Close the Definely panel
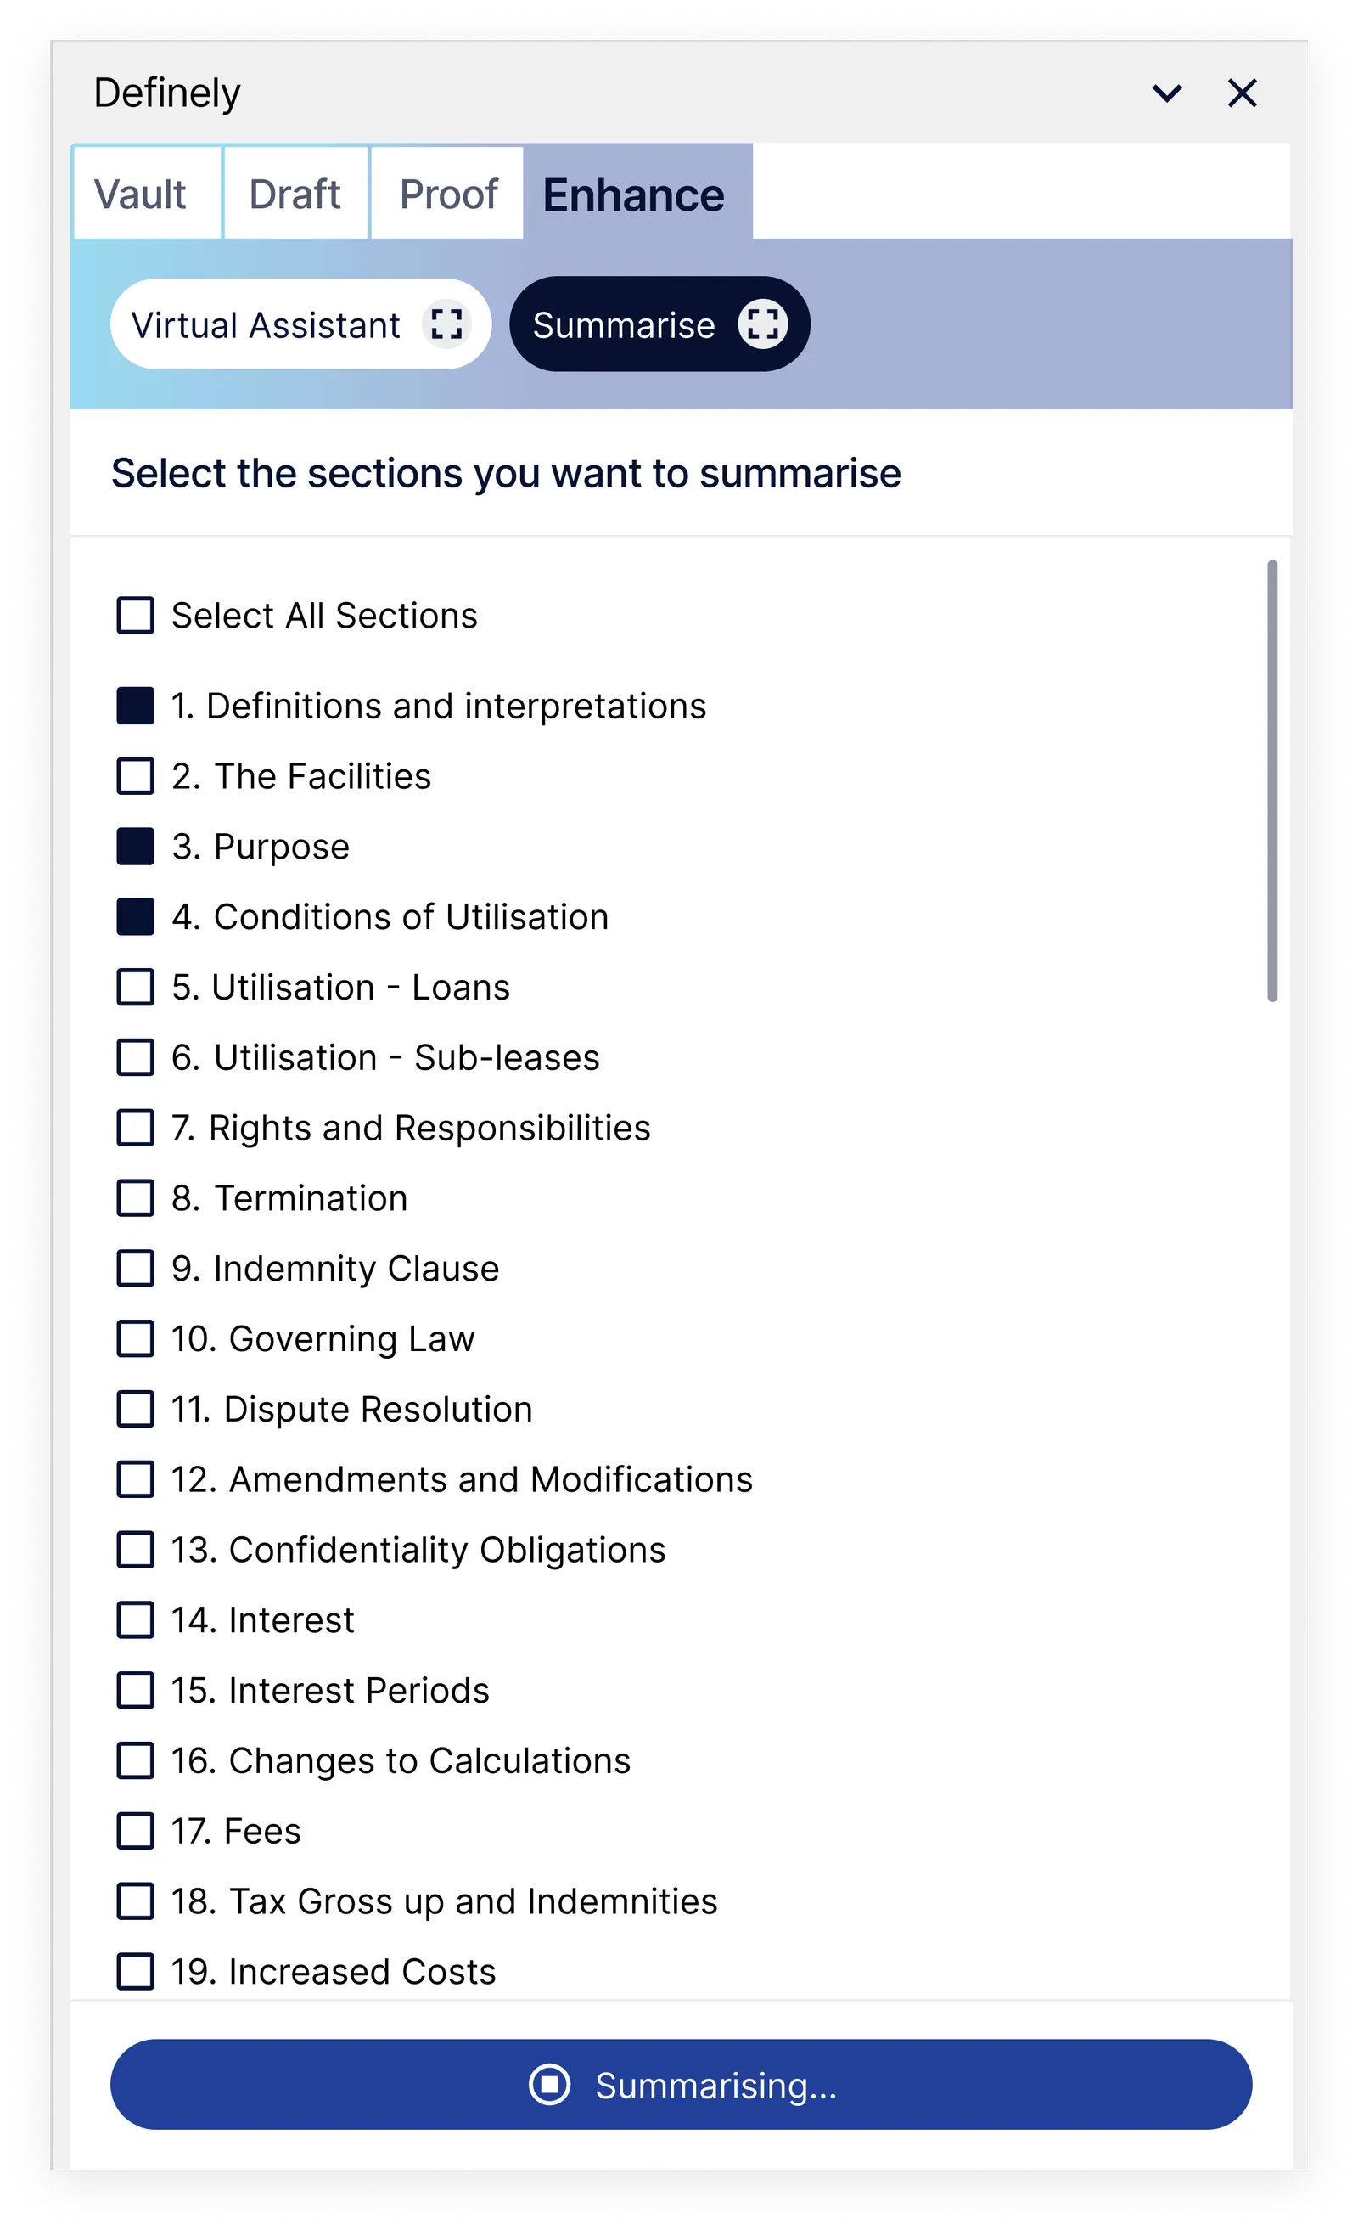The image size is (1358, 2230). (x=1241, y=93)
